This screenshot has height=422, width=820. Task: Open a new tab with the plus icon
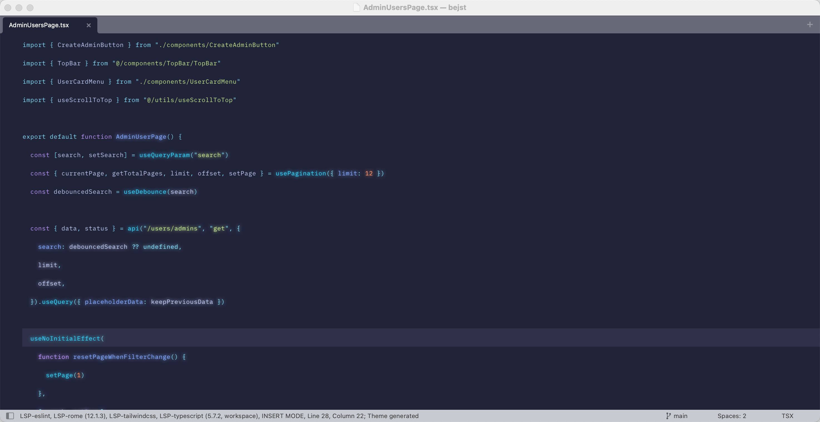click(810, 24)
